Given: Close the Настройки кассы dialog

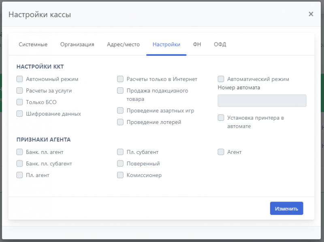Looking at the screenshot, I should (311, 14).
